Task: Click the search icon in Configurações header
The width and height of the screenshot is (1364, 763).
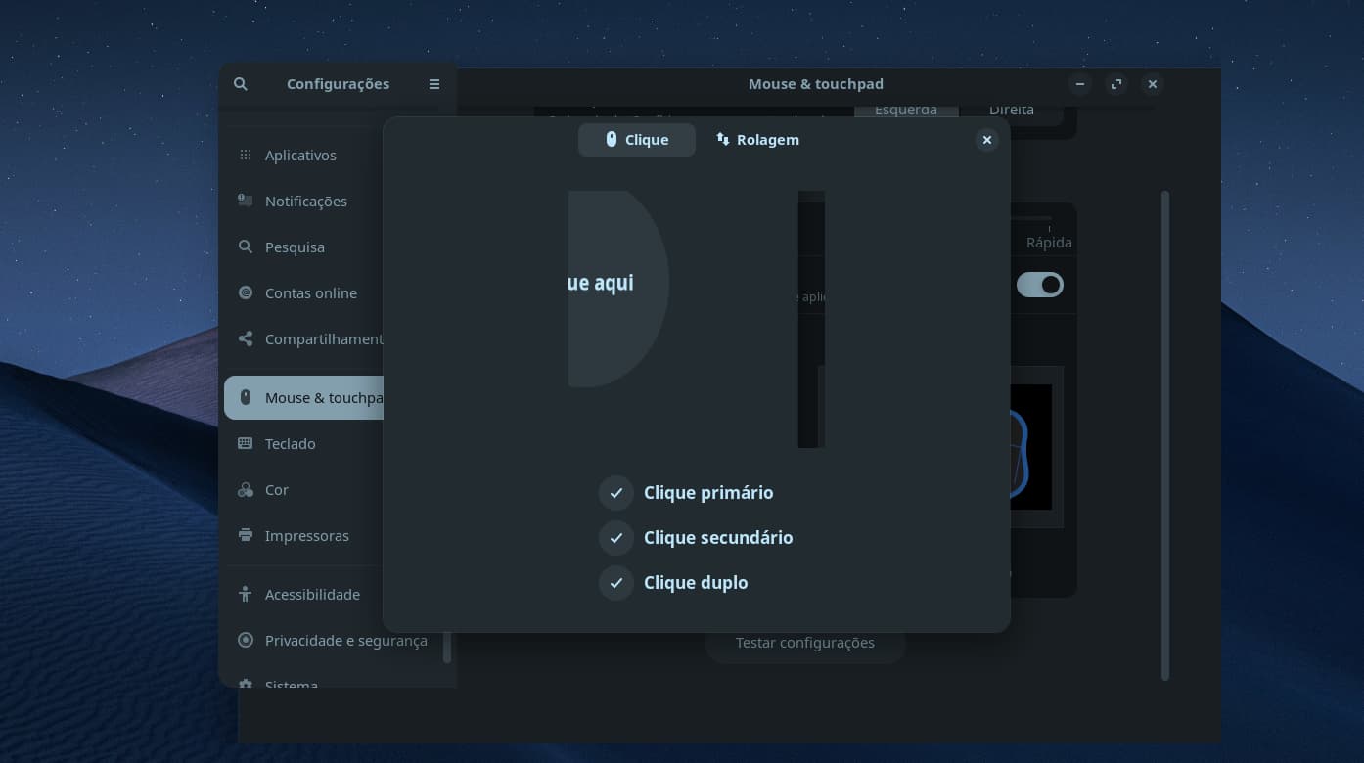Action: point(241,84)
